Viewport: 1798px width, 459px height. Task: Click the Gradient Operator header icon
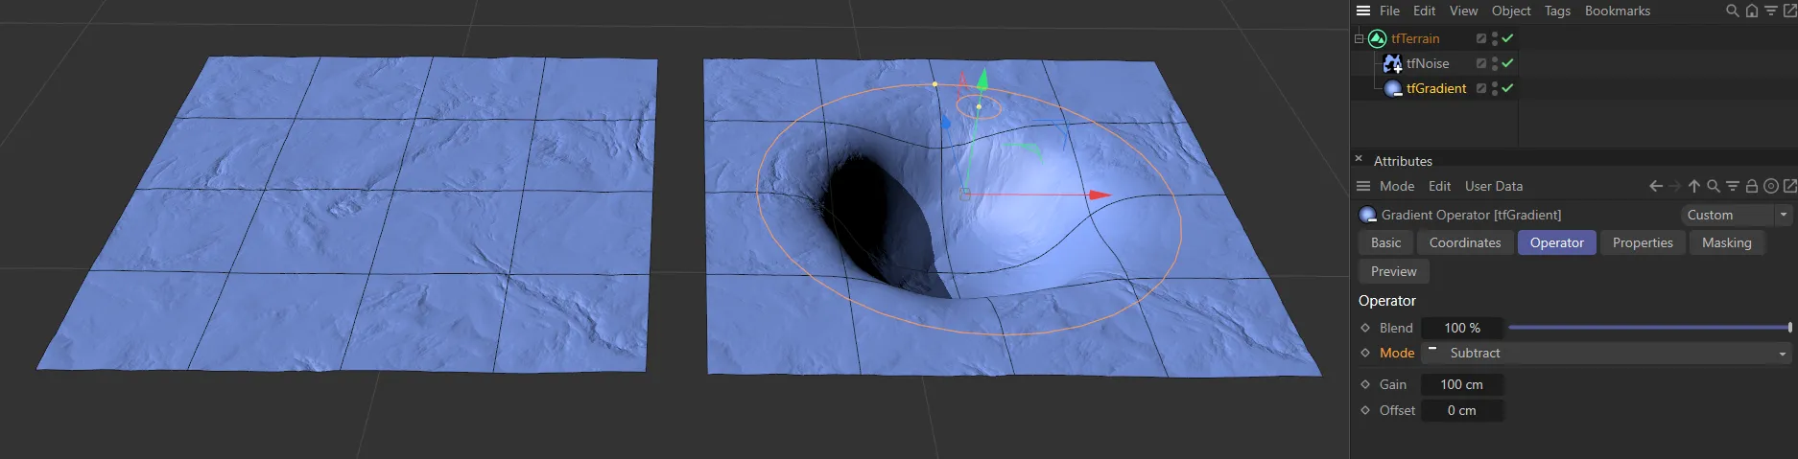(1367, 215)
